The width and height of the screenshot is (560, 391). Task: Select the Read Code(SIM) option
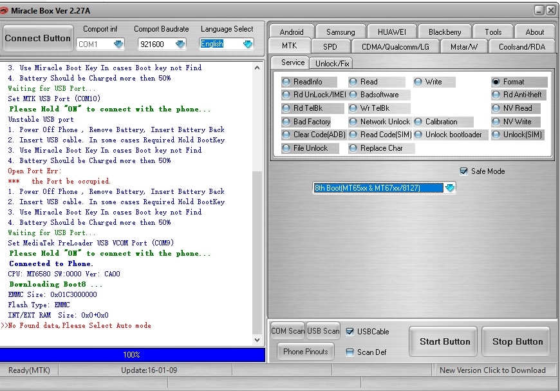pyautogui.click(x=380, y=135)
